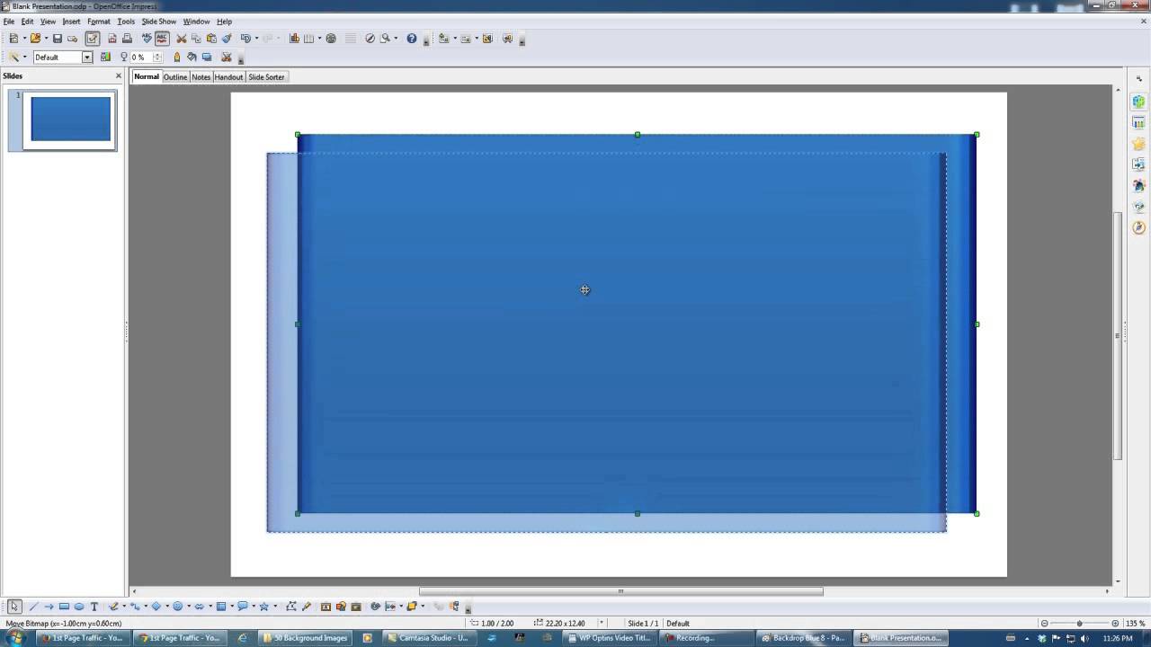The height and width of the screenshot is (647, 1151).
Task: Click the Cut scissors icon
Action: 182,39
